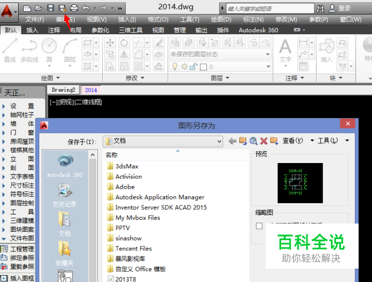372x282 pixels.
Task: Click the search the web icon in dialog
Action: (253, 141)
